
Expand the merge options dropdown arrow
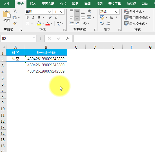pos(93,17)
